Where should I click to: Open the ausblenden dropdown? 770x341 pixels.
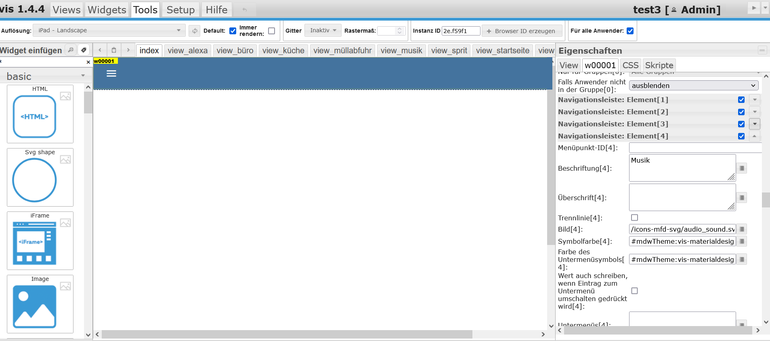pos(694,86)
